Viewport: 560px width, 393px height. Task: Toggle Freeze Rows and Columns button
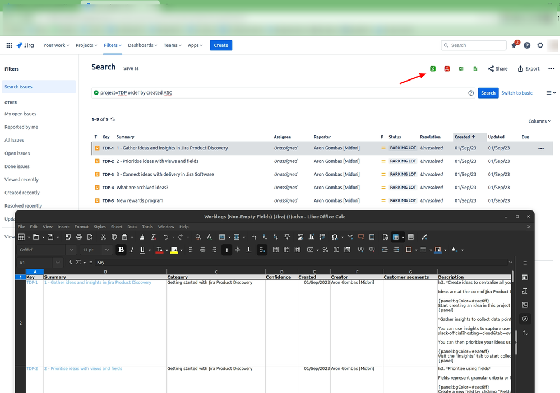click(x=396, y=237)
